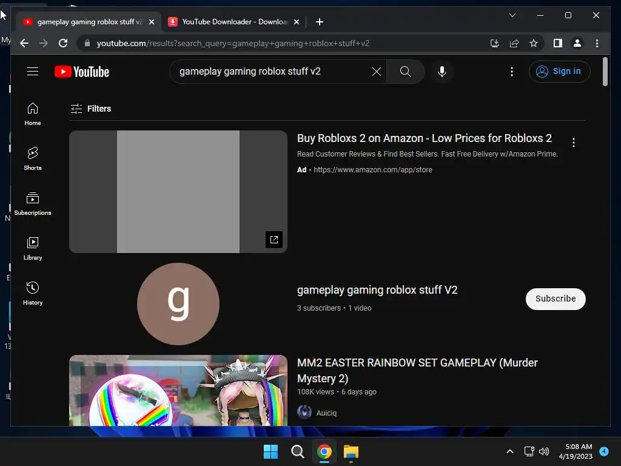Open notifications badge showing 4
621x466 pixels.
tap(604, 451)
